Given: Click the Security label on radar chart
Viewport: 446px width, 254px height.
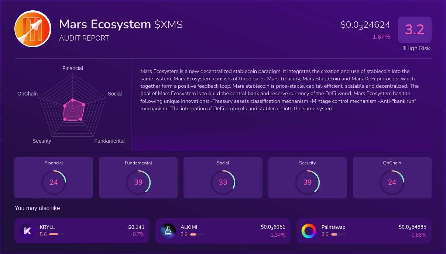Looking at the screenshot, I should click(42, 141).
